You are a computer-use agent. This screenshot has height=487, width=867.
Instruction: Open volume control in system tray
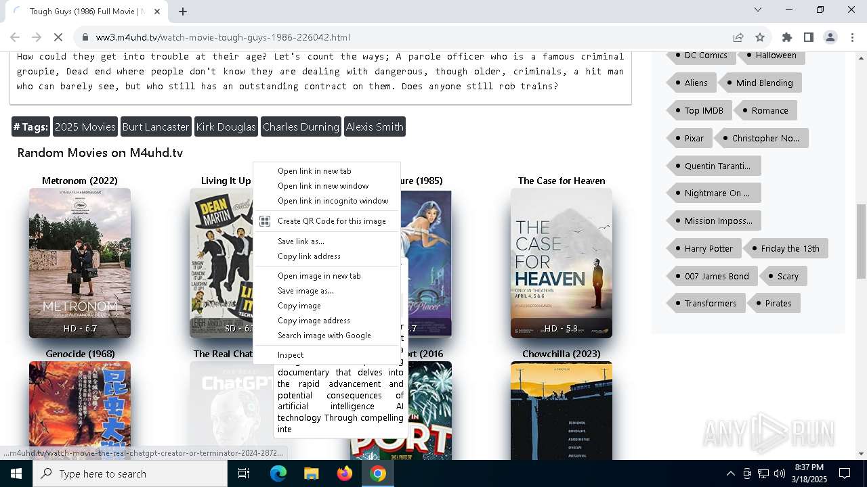coord(780,473)
